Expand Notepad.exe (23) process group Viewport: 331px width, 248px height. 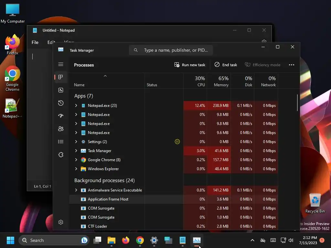(x=76, y=106)
